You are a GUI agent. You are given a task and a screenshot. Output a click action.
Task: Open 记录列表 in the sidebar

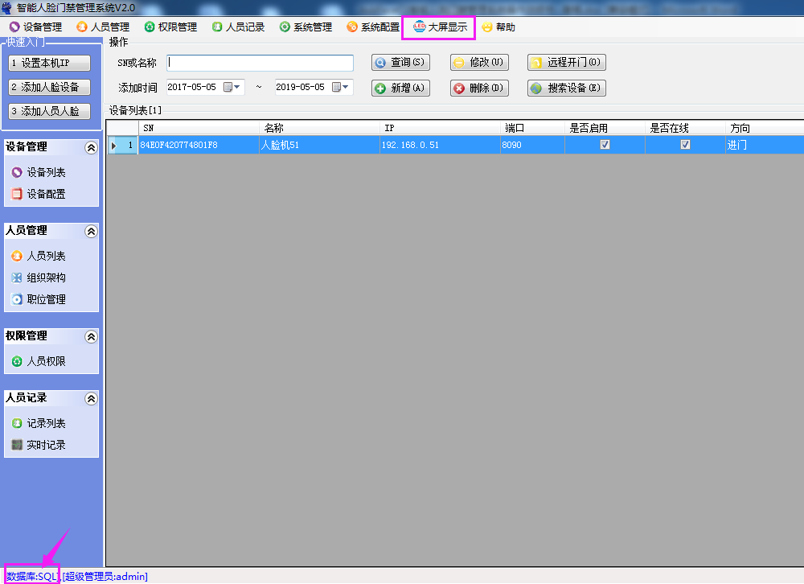click(46, 423)
